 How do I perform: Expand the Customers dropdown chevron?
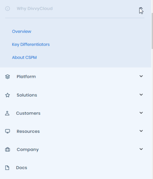(x=141, y=113)
